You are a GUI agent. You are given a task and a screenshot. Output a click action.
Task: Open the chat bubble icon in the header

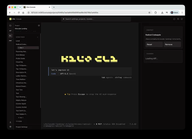click(x=174, y=19)
